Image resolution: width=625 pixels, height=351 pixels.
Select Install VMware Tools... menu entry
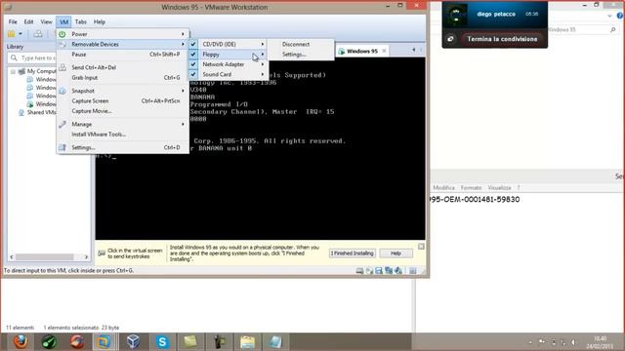[122, 135]
